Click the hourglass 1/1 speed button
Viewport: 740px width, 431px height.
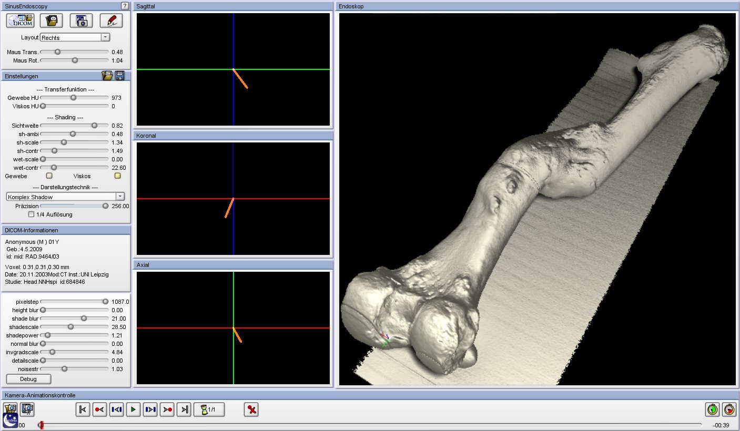(x=209, y=409)
